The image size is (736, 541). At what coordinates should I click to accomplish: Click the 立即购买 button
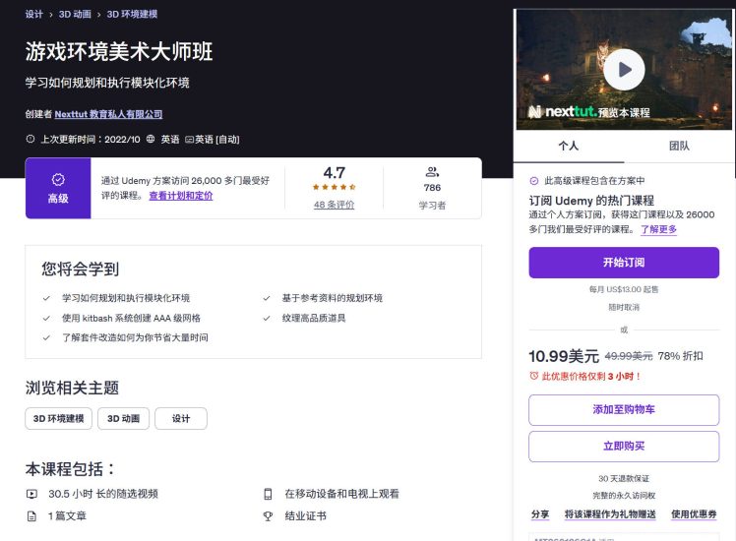coord(624,446)
